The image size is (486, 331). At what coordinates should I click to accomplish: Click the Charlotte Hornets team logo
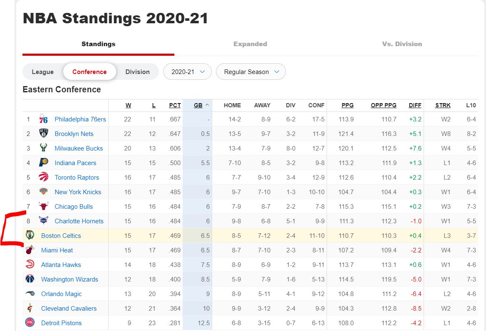(43, 221)
